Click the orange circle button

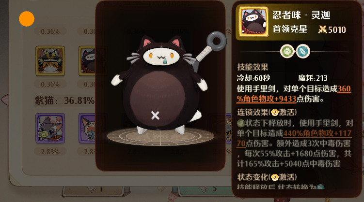[27, 19]
